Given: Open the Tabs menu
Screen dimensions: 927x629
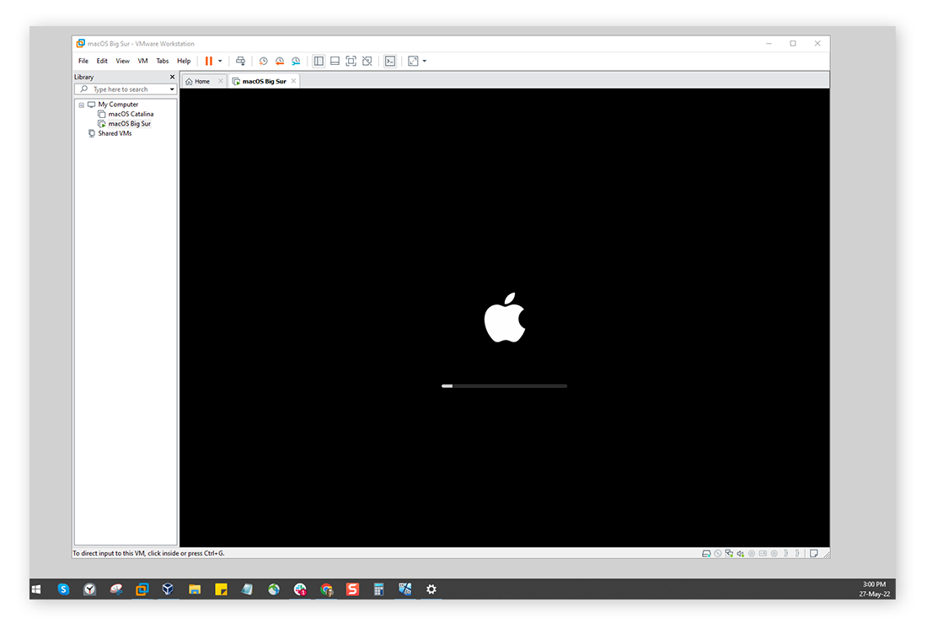Looking at the screenshot, I should 163,61.
